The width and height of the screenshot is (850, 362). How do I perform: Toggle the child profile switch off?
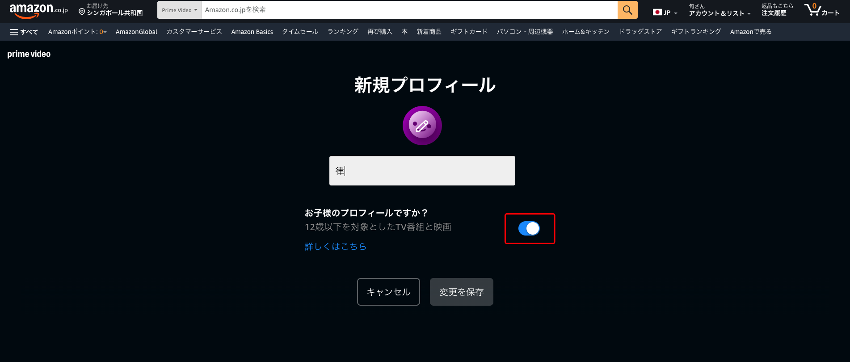(529, 228)
